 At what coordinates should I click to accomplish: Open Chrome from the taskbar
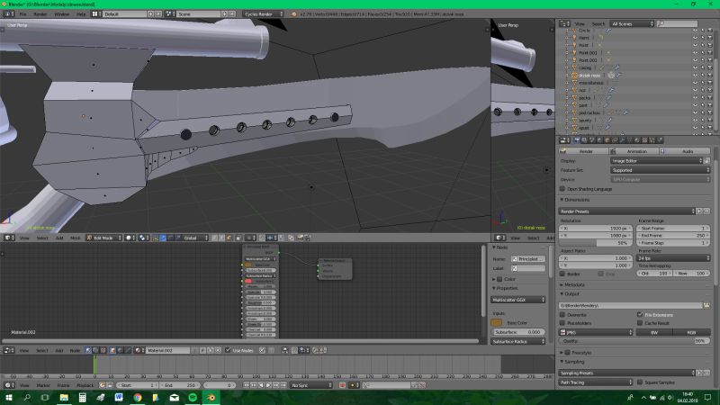point(138,398)
